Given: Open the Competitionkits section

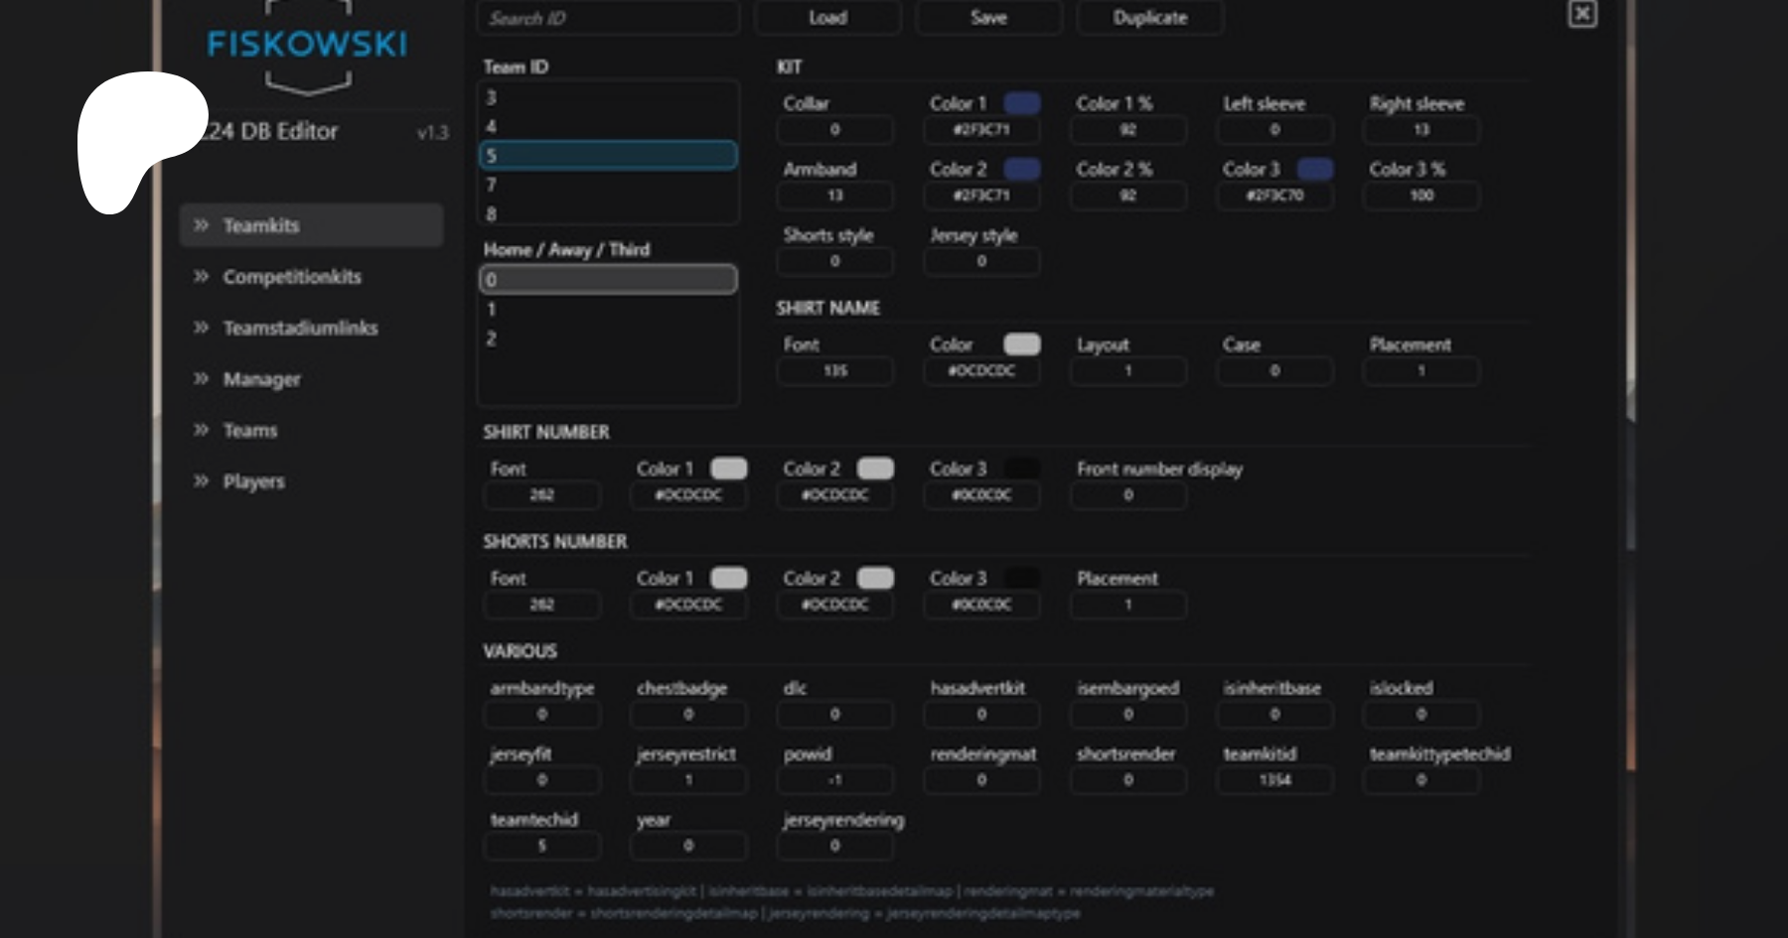Looking at the screenshot, I should [292, 277].
